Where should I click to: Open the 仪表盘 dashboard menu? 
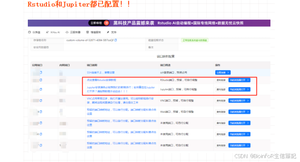tap(34, 32)
